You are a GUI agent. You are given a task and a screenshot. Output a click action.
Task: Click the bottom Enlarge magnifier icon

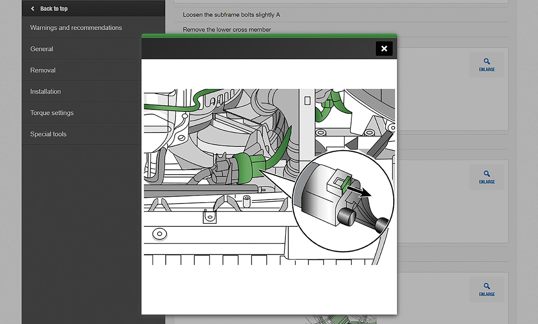pos(487,287)
